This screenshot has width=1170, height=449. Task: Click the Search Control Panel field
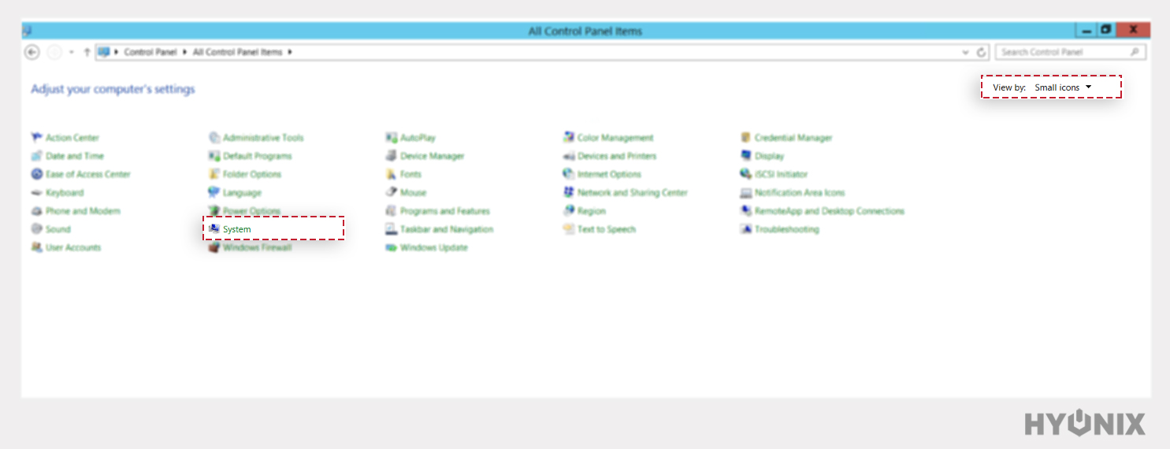1064,52
